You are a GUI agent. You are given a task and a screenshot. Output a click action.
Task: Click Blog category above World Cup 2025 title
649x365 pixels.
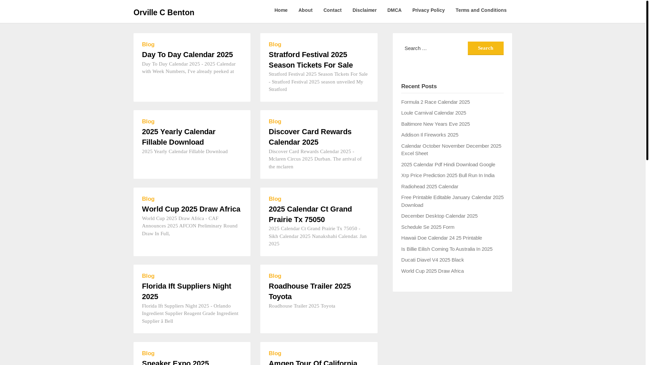(x=148, y=199)
